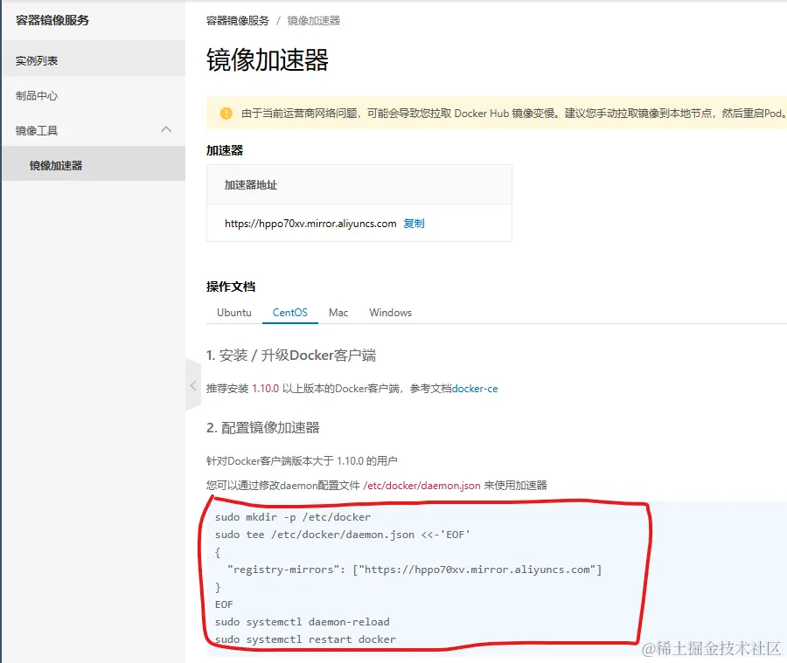This screenshot has height=663, width=787.
Task: Click the Docker Hub notice banner text
Action: 513,114
